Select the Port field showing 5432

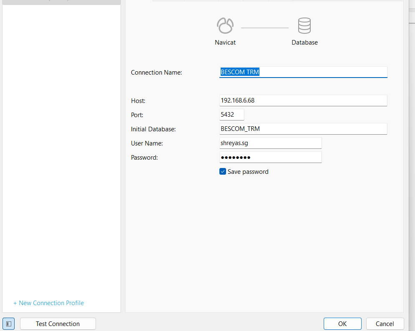point(231,115)
